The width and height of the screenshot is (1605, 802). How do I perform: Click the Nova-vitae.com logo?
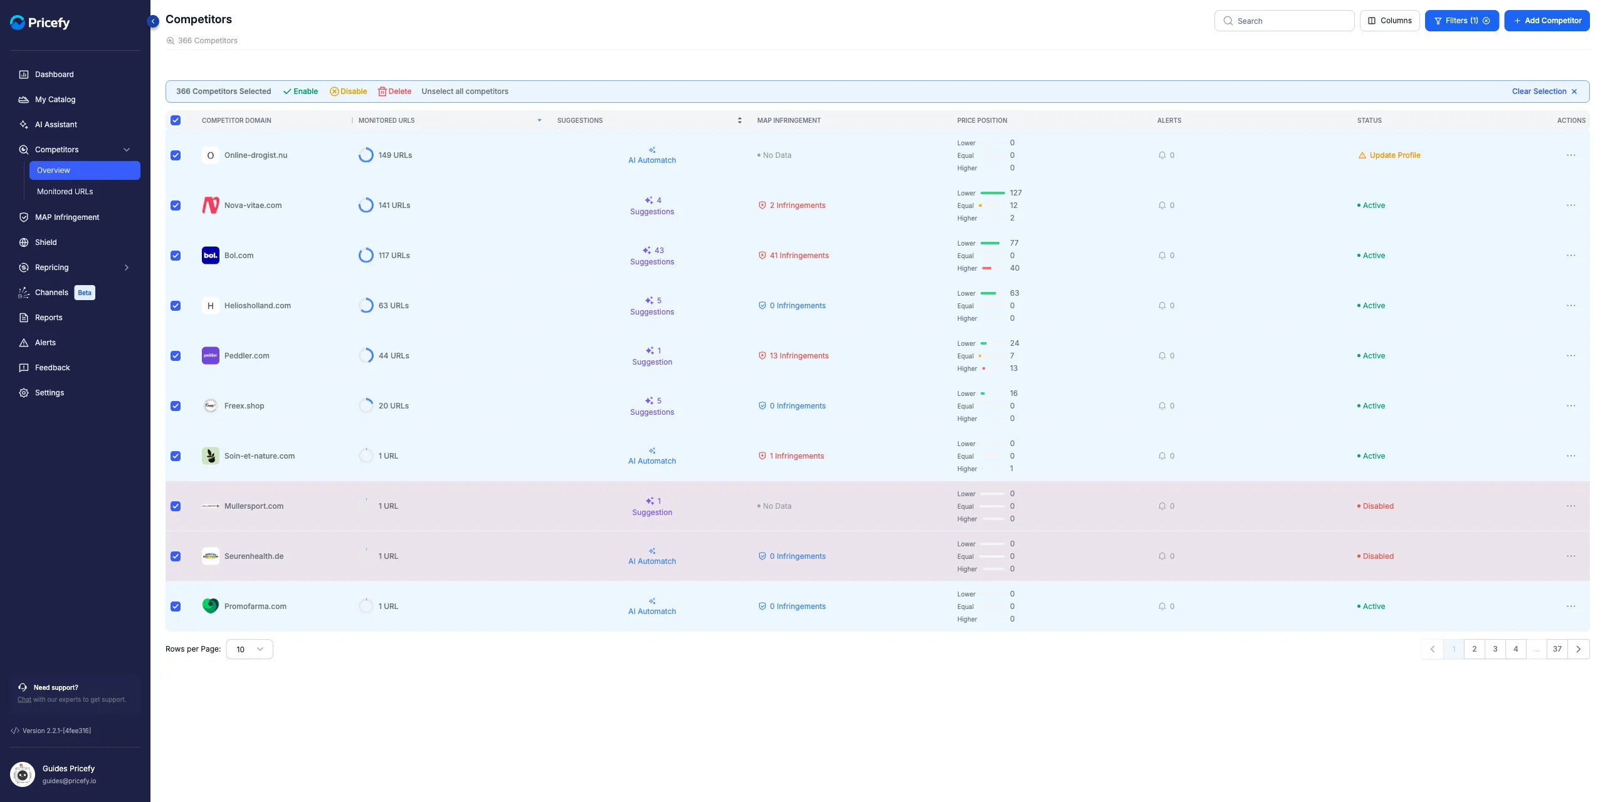(211, 206)
